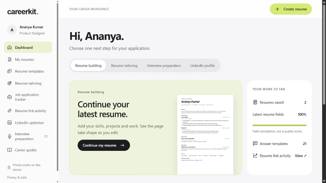The width and height of the screenshot is (326, 183).
Task: Click the careerkit logo
Action: coord(23,12)
